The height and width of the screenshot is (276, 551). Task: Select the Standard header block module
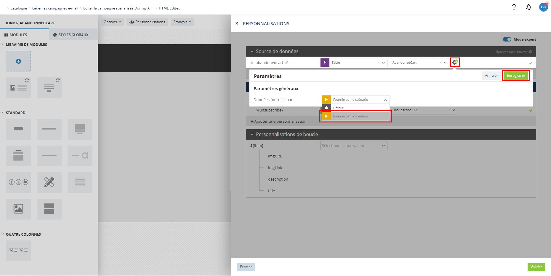click(18, 155)
